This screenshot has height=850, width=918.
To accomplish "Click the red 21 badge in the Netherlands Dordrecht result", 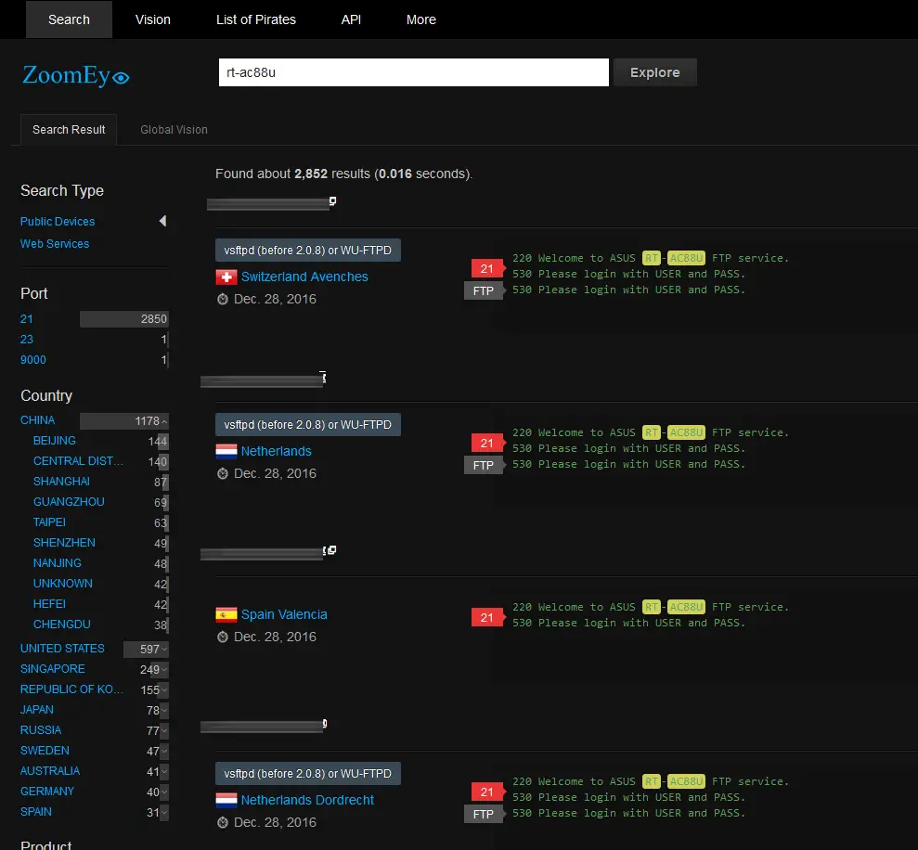I will coord(487,792).
